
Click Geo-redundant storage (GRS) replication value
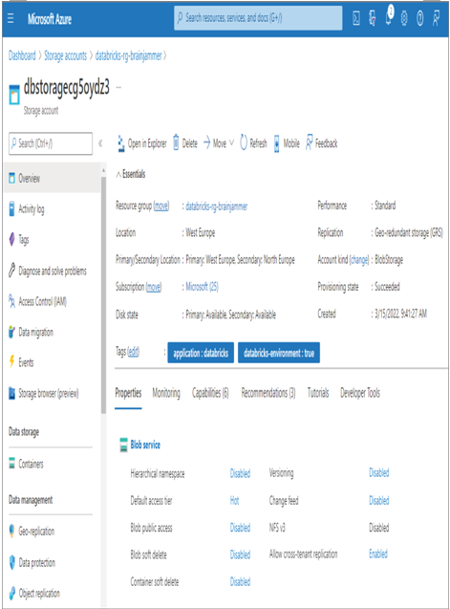pyautogui.click(x=409, y=233)
